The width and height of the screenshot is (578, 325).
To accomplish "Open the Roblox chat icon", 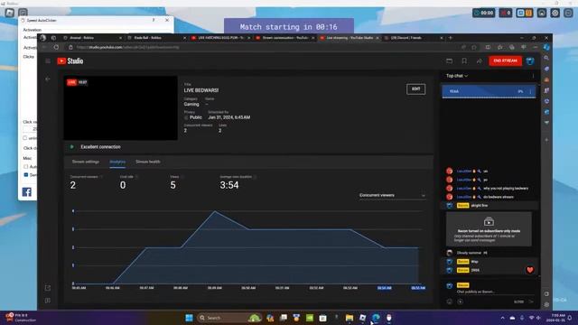I will coord(23,13).
